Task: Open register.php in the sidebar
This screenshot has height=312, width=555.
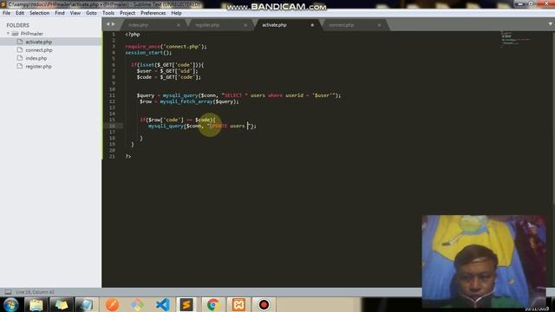Action: [38, 67]
